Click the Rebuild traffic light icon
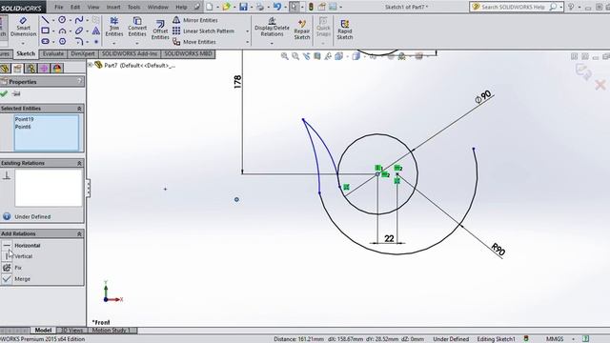 coord(311,7)
